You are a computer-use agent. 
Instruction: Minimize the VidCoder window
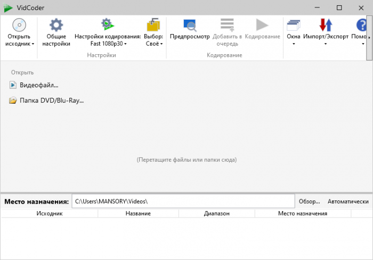[317, 7]
